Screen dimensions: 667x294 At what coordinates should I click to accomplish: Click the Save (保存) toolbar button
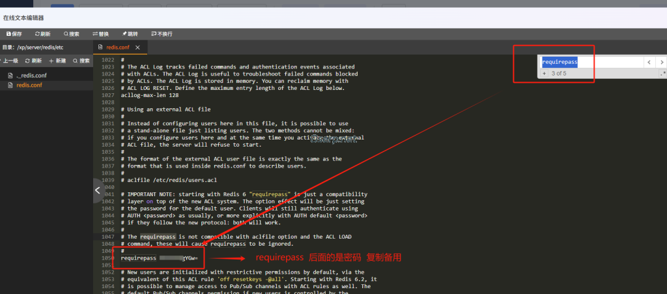14,33
